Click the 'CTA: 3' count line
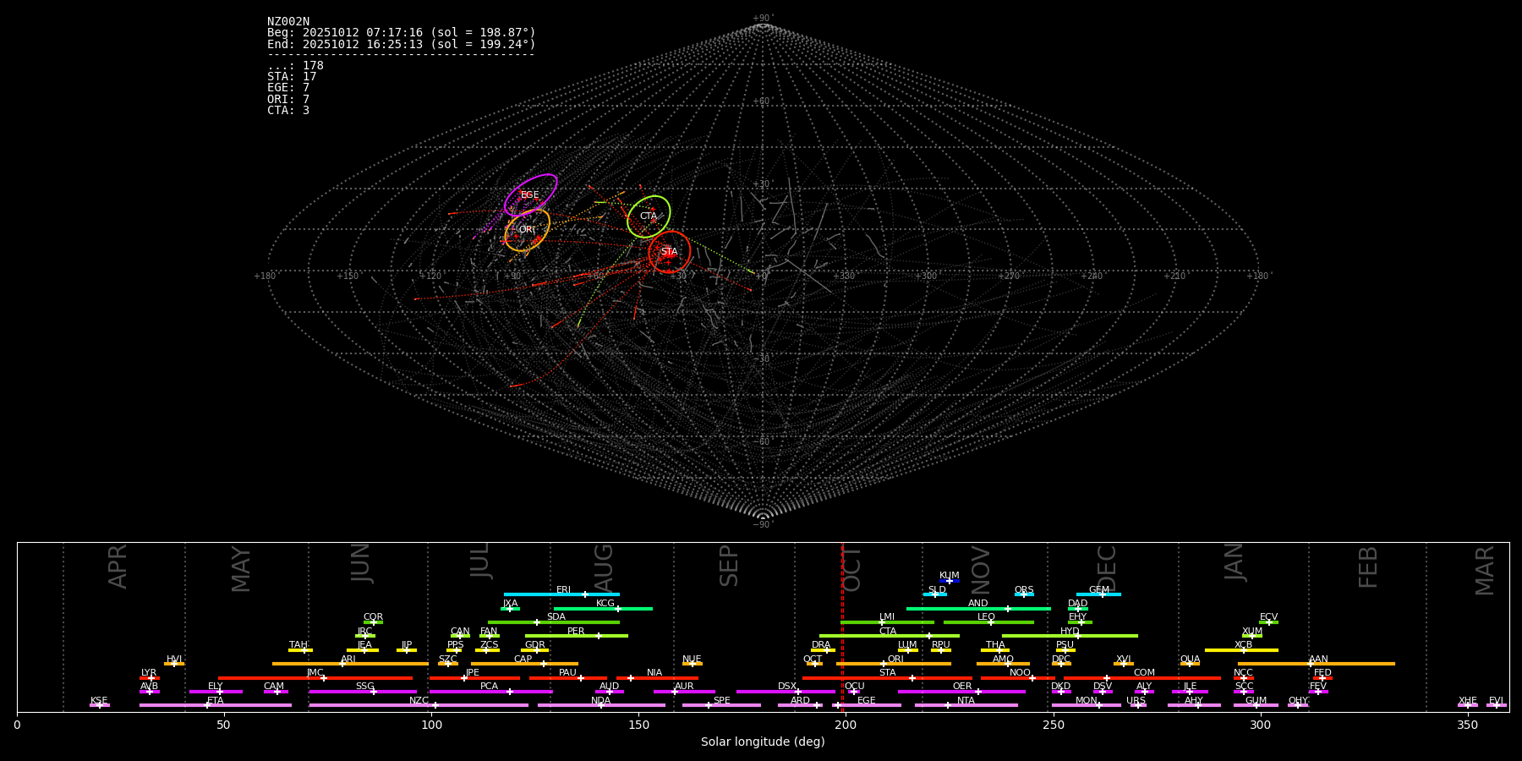Viewport: 1522px width, 761px height. pos(288,111)
